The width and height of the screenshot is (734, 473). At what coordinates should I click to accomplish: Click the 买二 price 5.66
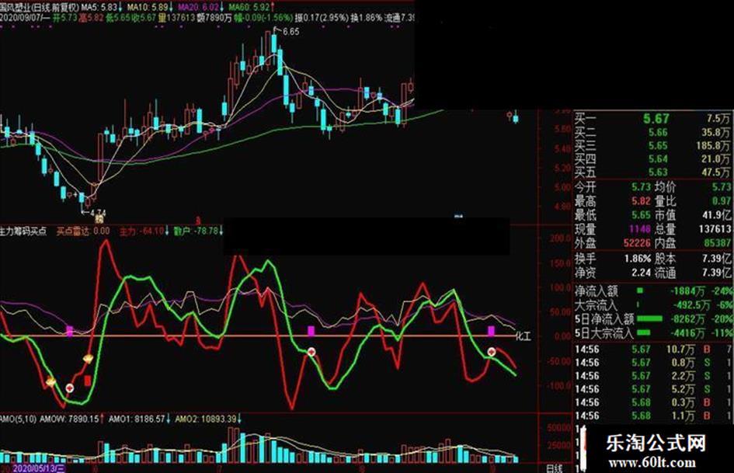pyautogui.click(x=658, y=133)
